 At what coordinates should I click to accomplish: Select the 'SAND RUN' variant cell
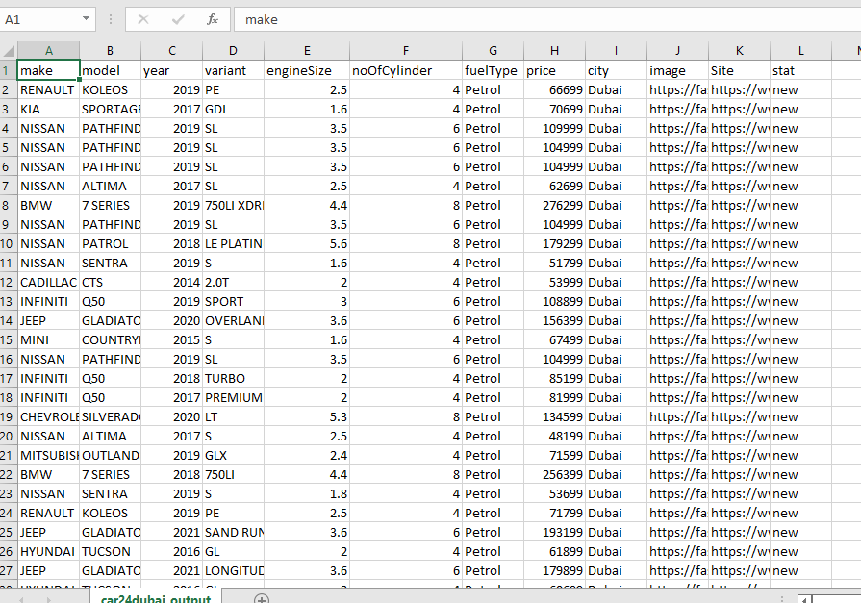(x=234, y=532)
